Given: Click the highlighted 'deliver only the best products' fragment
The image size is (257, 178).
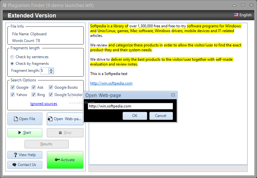Looking at the screenshot, I should pos(136,59).
